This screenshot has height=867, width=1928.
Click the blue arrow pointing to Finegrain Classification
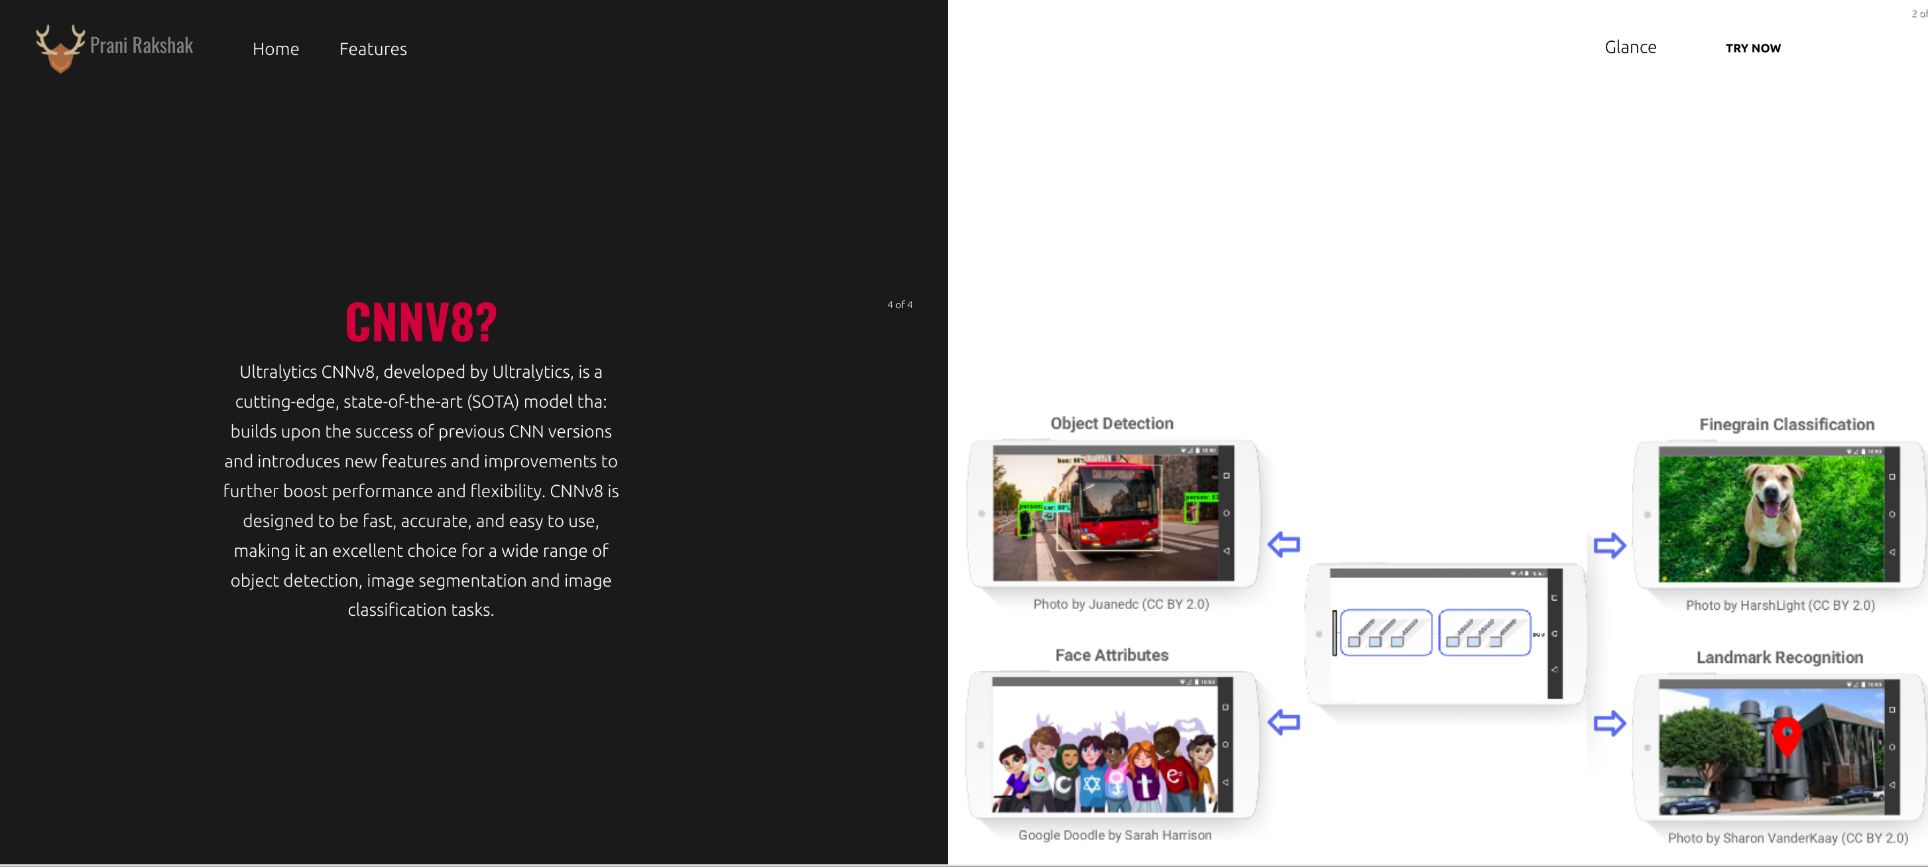coord(1609,546)
